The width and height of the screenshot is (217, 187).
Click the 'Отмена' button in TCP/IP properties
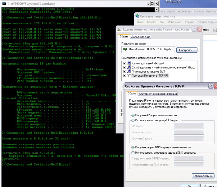(x=209, y=186)
